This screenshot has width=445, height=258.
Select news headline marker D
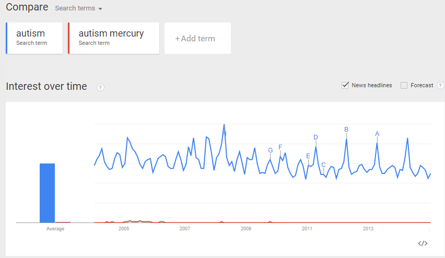[x=315, y=137]
